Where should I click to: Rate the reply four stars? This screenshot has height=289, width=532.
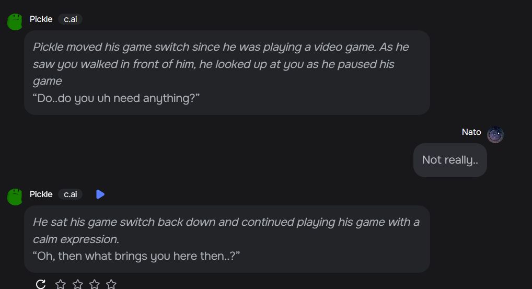click(x=111, y=284)
